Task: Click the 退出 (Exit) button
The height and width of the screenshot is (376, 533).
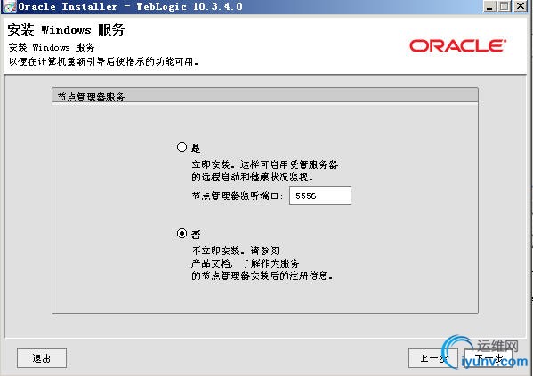Action: coord(42,358)
